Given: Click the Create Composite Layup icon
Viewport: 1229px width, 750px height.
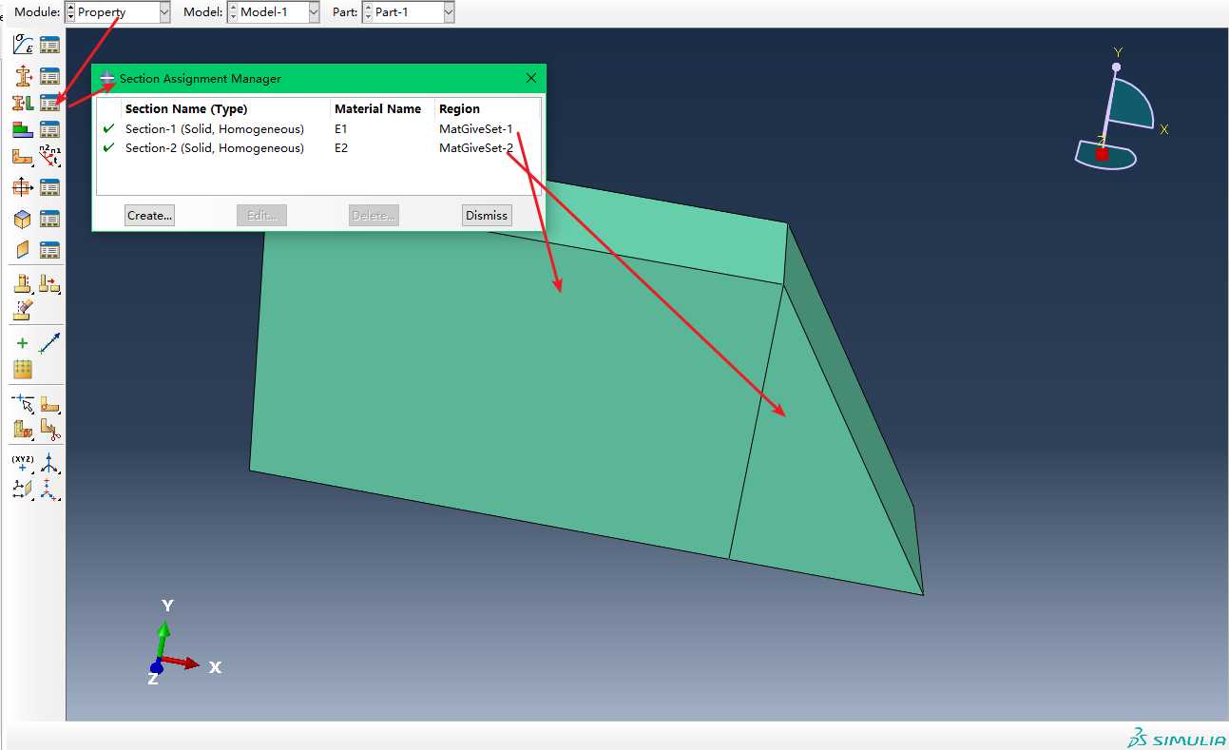Looking at the screenshot, I should coord(23,129).
